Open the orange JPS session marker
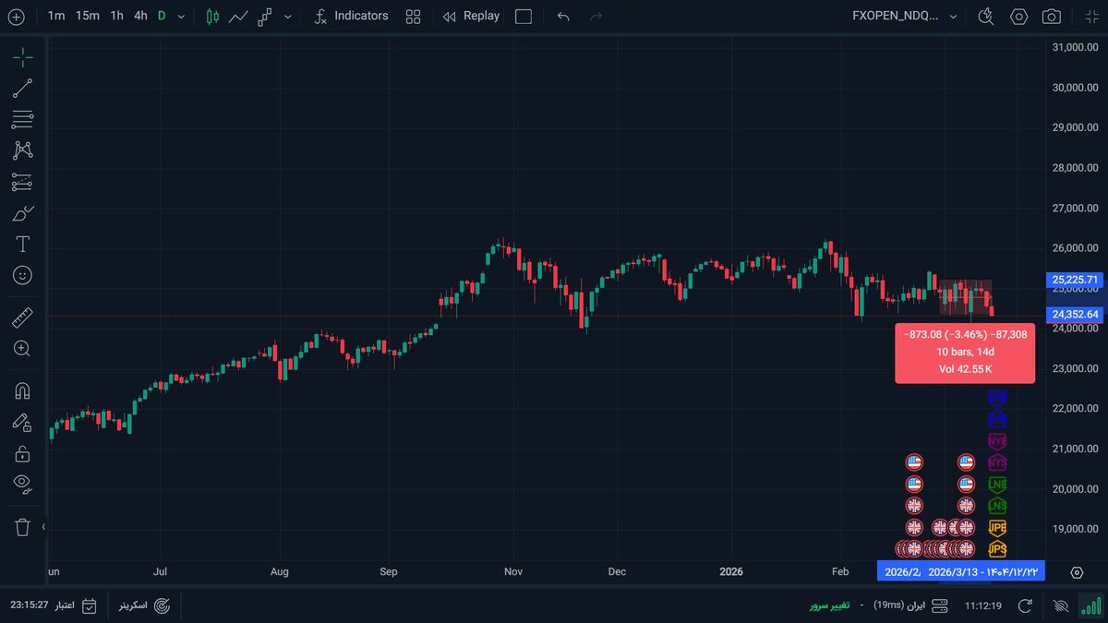The width and height of the screenshot is (1108, 623). point(997,549)
